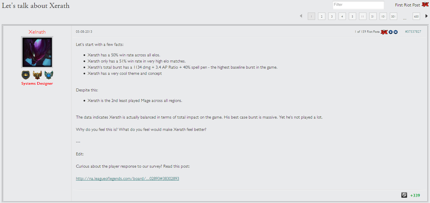This screenshot has width=430, height=203.
Task: Go to previous page with left arrow
Action: pos(301,16)
